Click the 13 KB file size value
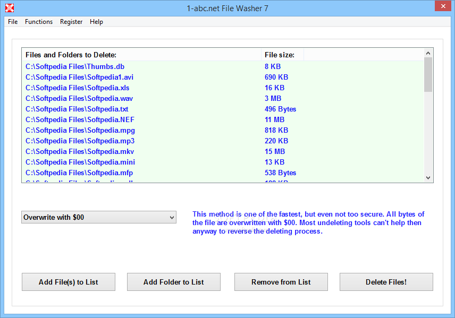The height and width of the screenshot is (318, 455). pos(274,162)
